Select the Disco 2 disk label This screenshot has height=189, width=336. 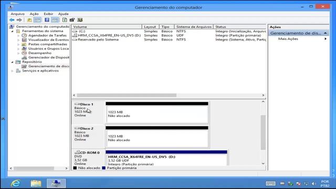click(88, 136)
